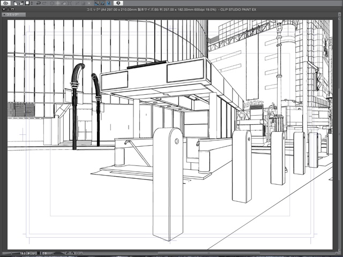Undo the last action
This screenshot has height=257, width=343.
39,3
